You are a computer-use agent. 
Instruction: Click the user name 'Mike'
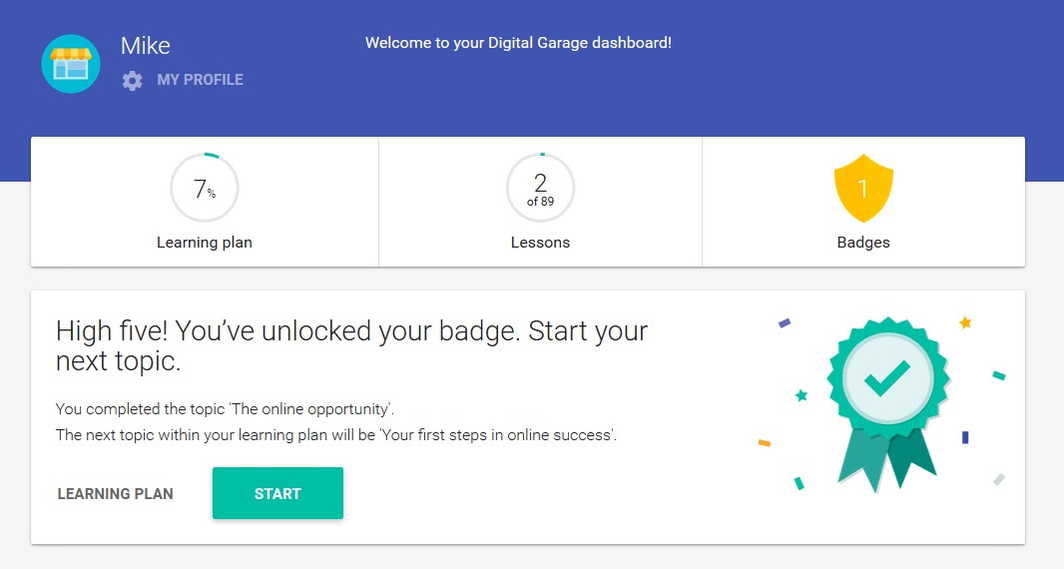click(146, 46)
